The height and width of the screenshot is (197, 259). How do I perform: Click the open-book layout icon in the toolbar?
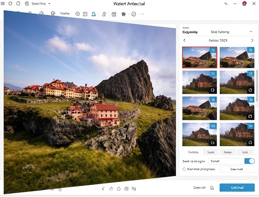(x=85, y=14)
